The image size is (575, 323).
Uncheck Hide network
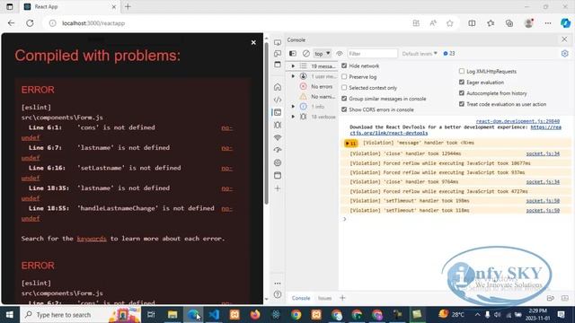344,65
